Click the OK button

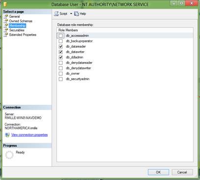click(158, 172)
